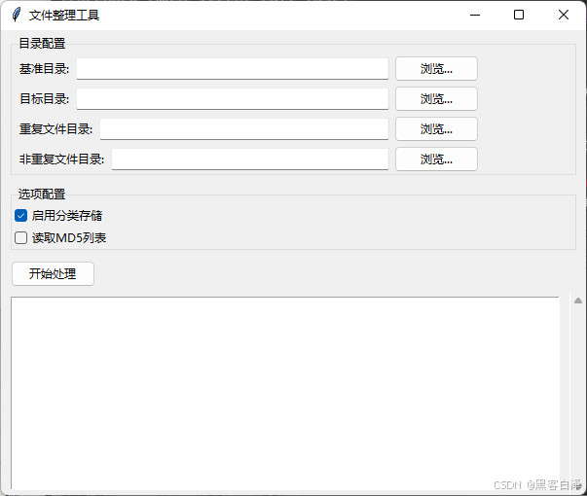587x496 pixels.
Task: Click the 重复文件目录 input field
Action: click(244, 129)
